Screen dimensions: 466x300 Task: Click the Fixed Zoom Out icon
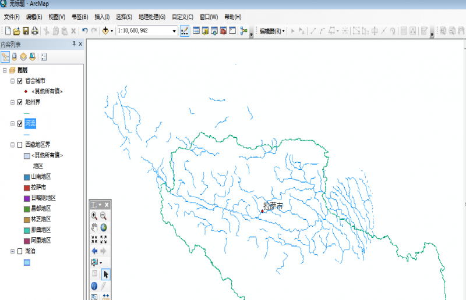click(x=104, y=239)
